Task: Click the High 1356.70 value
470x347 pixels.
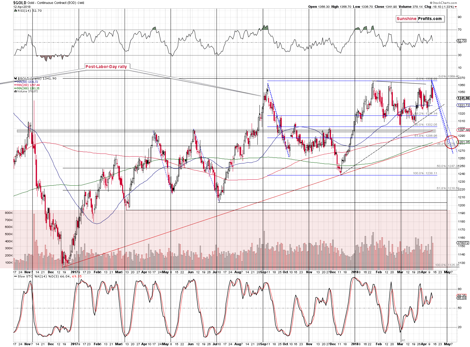Action: (341, 7)
